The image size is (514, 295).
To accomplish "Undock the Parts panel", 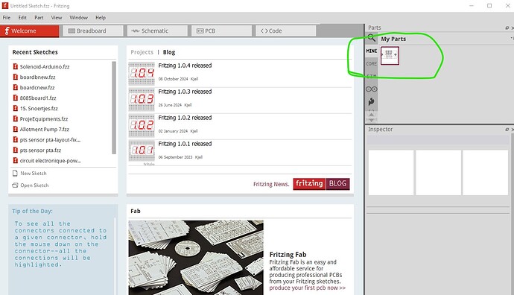I will tap(507, 28).
